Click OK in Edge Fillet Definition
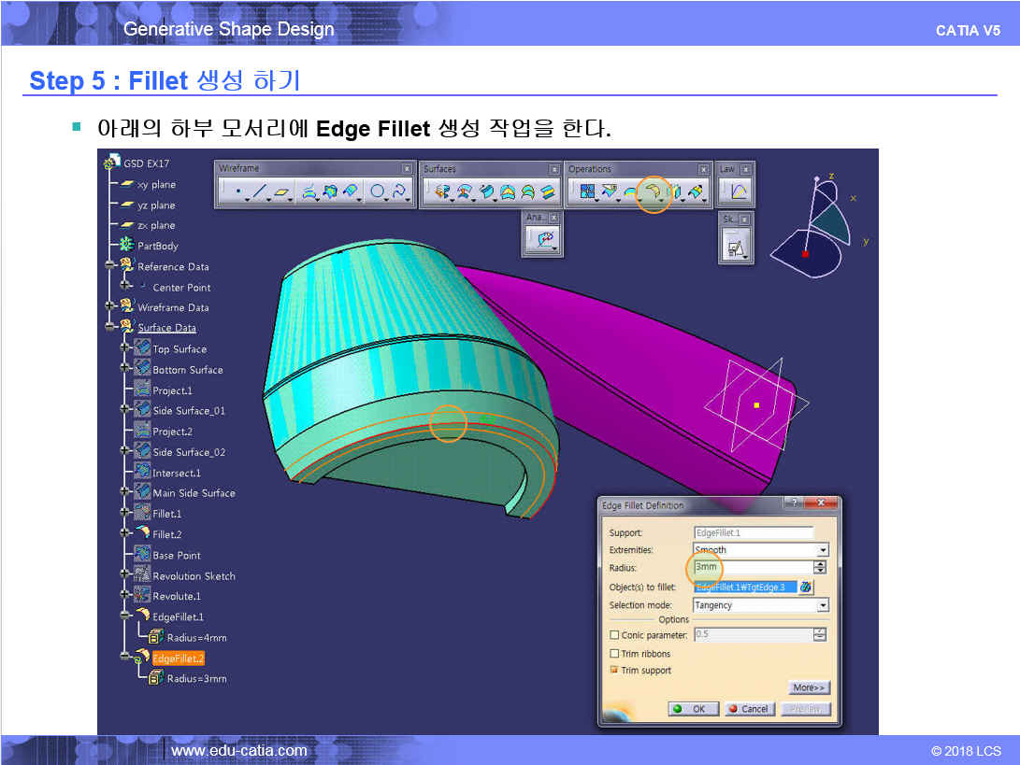1020x765 pixels. 693,709
